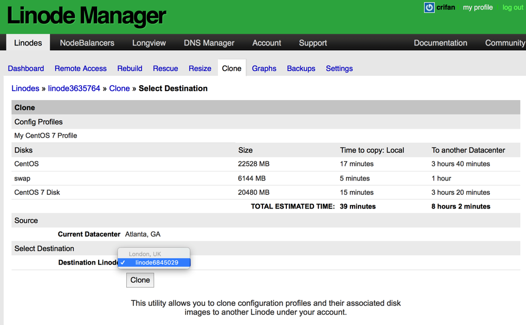Image resolution: width=526 pixels, height=325 pixels.
Task: Open the Community navigation link
Action: [505, 43]
